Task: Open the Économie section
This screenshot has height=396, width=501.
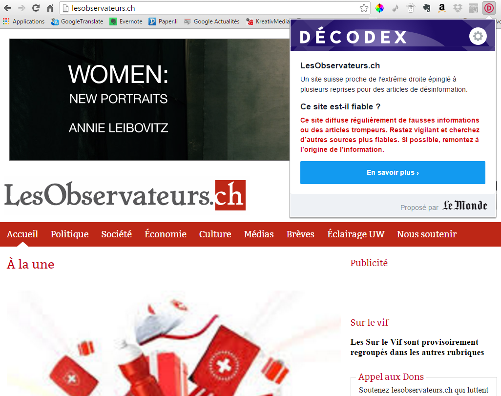Action: [166, 234]
